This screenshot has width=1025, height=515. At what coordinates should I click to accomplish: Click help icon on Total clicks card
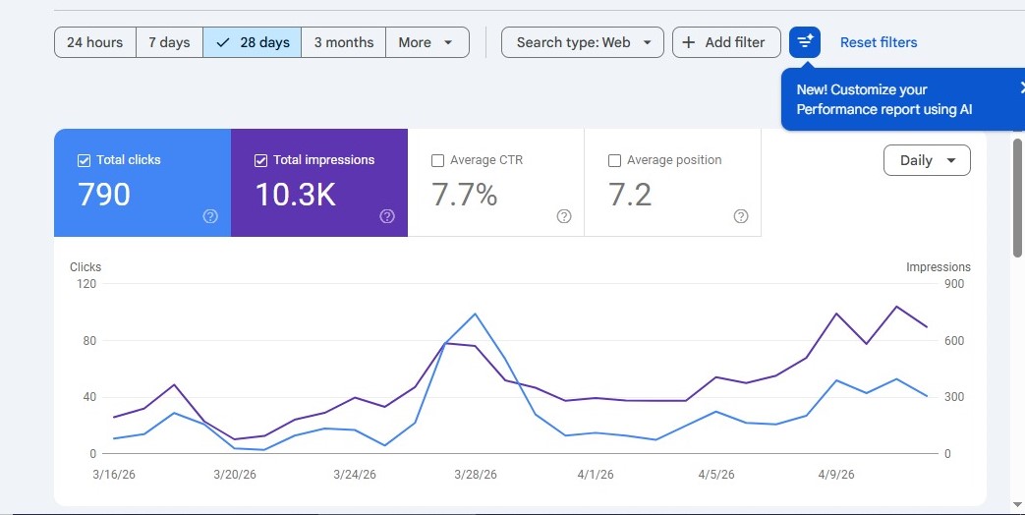point(210,216)
